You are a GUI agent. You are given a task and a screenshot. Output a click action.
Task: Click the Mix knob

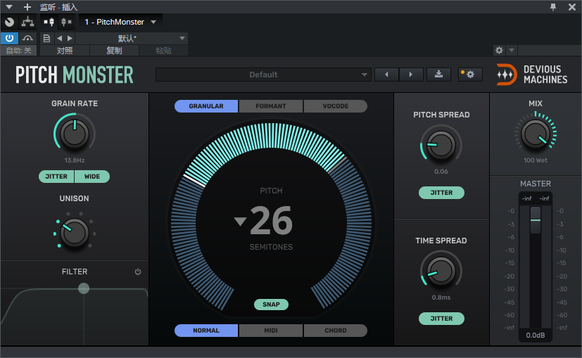pyautogui.click(x=536, y=134)
